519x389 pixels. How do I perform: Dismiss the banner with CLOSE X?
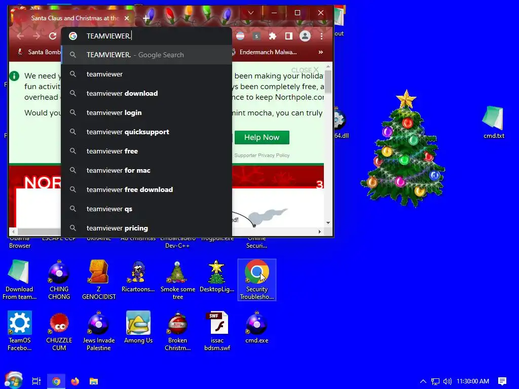click(x=305, y=70)
